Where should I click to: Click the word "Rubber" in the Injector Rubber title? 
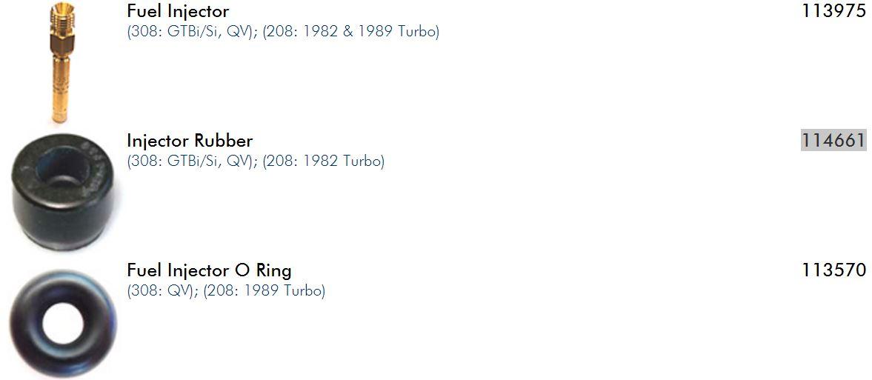[223, 140]
